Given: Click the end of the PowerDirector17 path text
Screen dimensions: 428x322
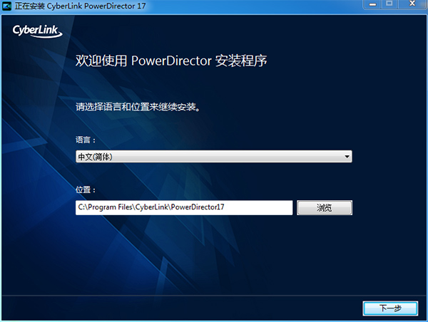Looking at the screenshot, I should coord(225,207).
